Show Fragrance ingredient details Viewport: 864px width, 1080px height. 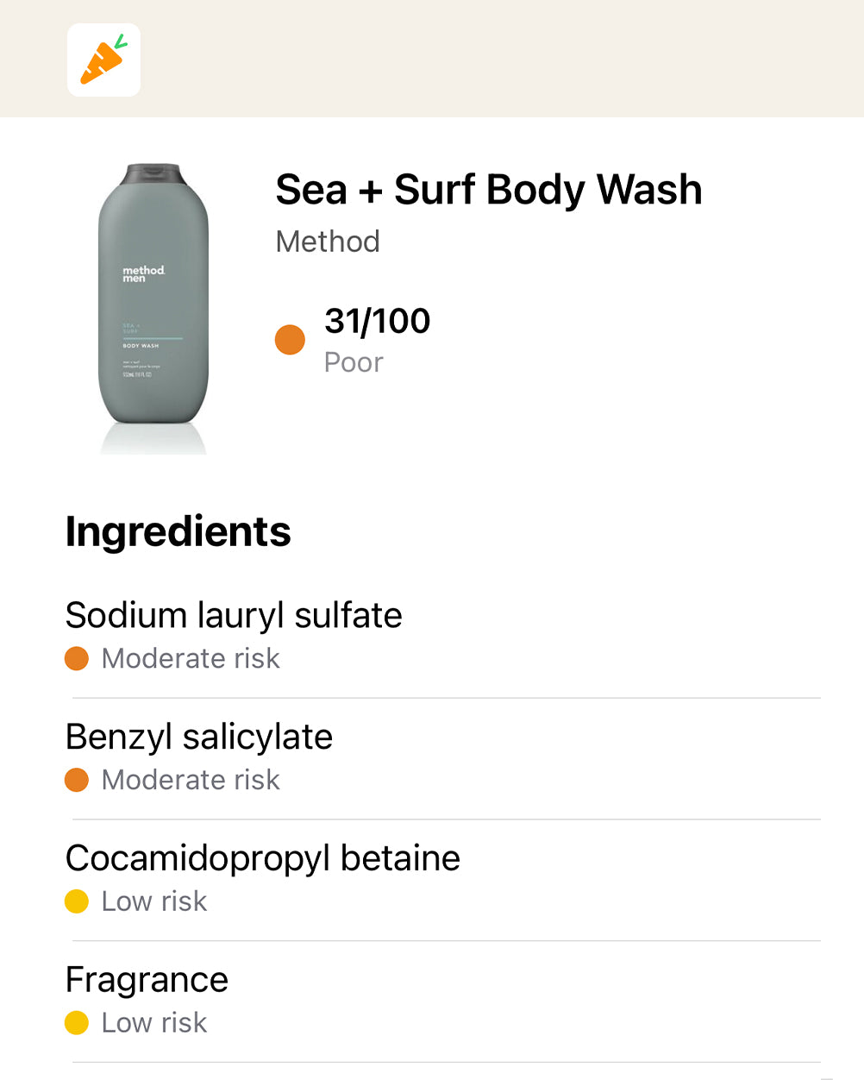click(x=147, y=980)
